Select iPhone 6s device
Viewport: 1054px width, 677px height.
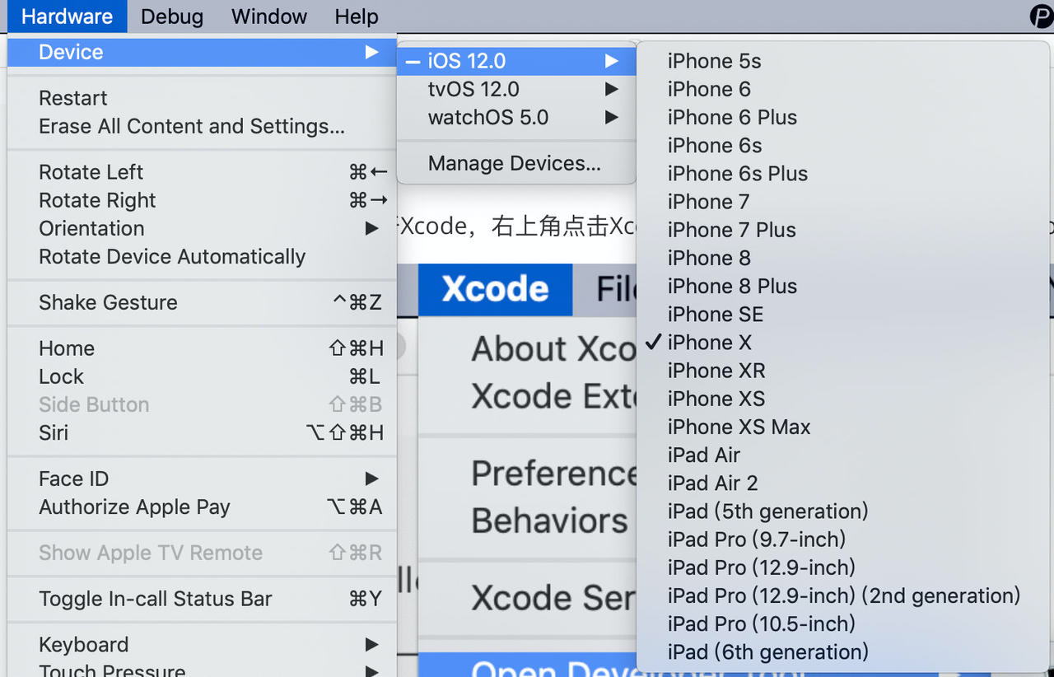pos(843,145)
